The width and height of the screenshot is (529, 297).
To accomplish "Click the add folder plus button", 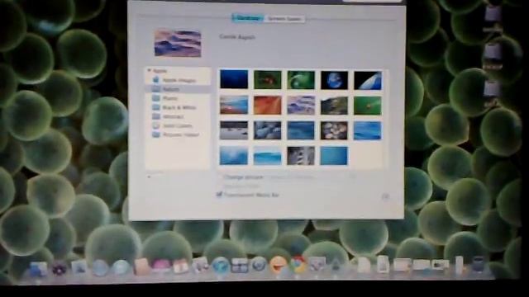I will (x=149, y=176).
